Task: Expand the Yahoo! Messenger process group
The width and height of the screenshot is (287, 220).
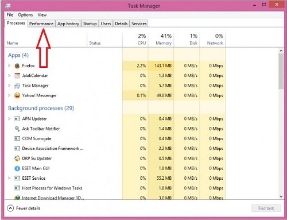Action: [x=9, y=95]
